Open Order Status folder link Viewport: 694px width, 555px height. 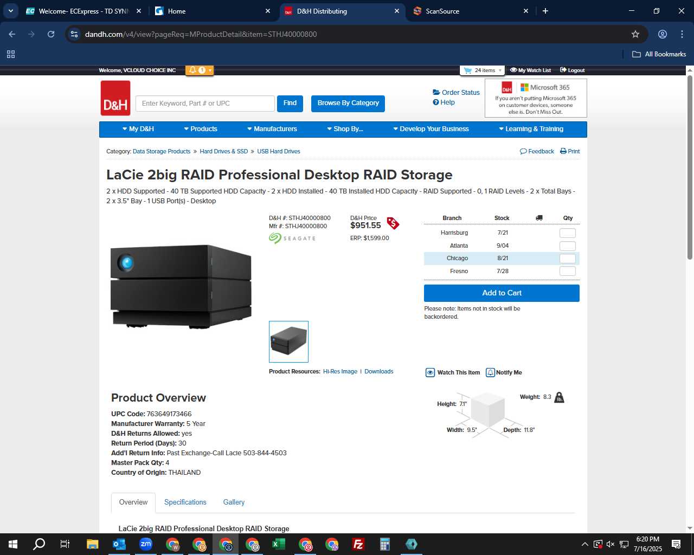pyautogui.click(x=456, y=93)
